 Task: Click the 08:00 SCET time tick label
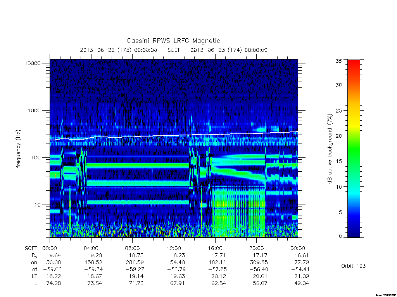[133, 248]
